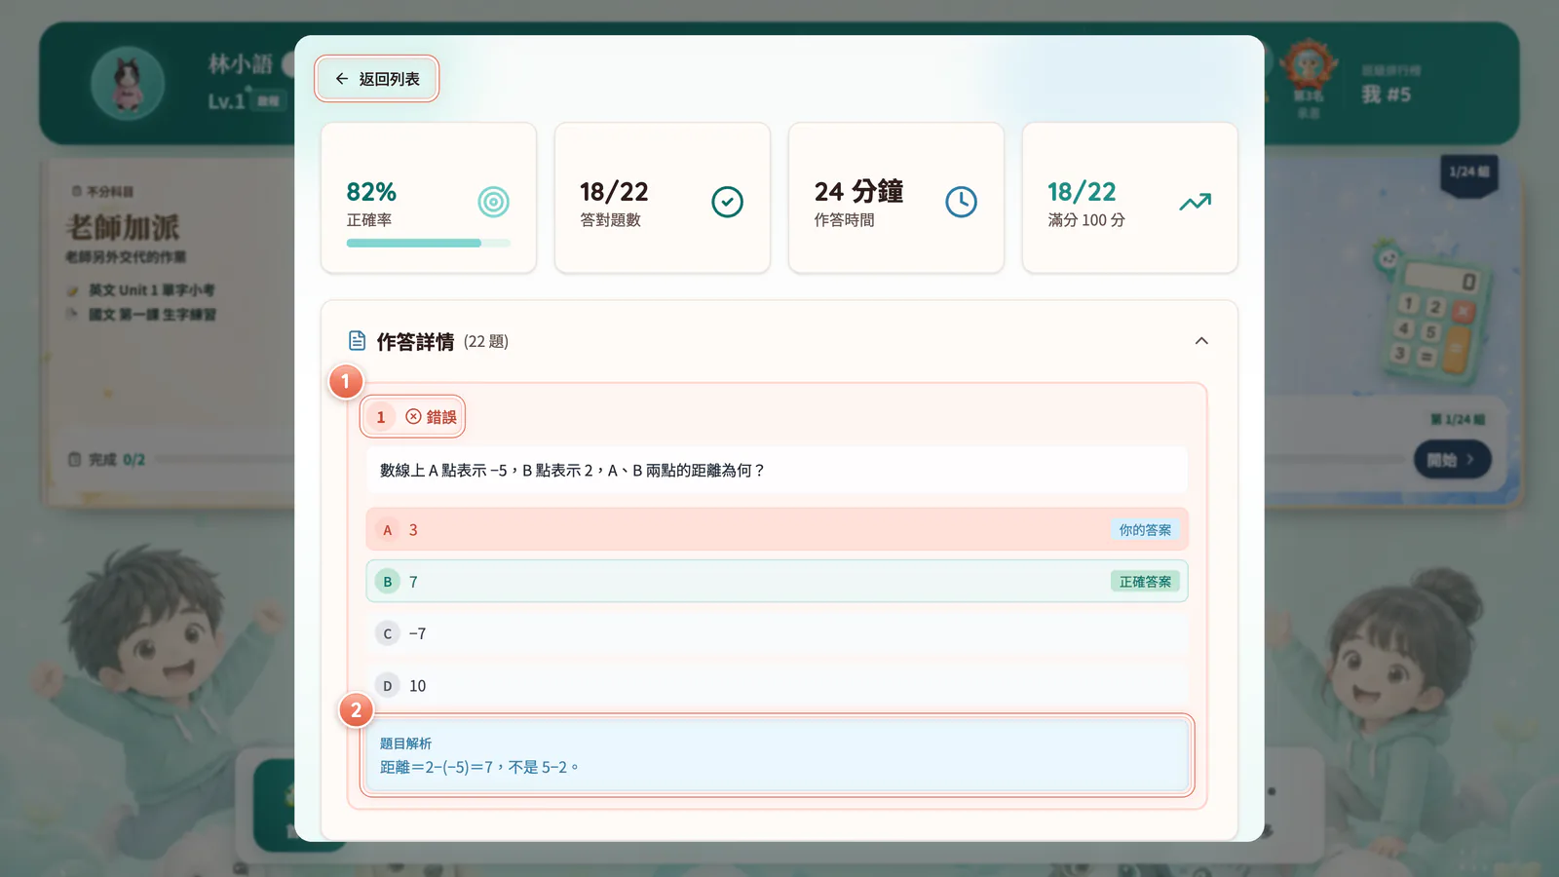Click the 82% 正確率 value
This screenshot has width=1559, height=877.
pos(371,192)
